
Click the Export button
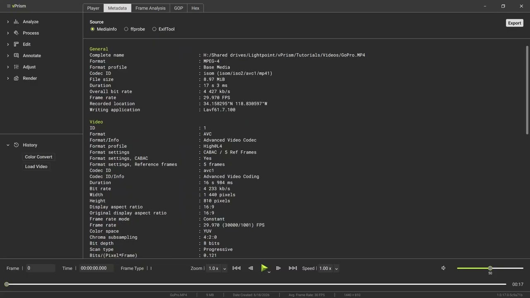(515, 23)
